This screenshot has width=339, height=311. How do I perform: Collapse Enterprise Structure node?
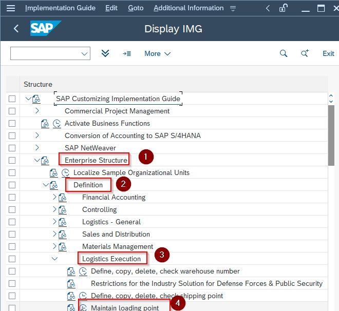click(37, 160)
